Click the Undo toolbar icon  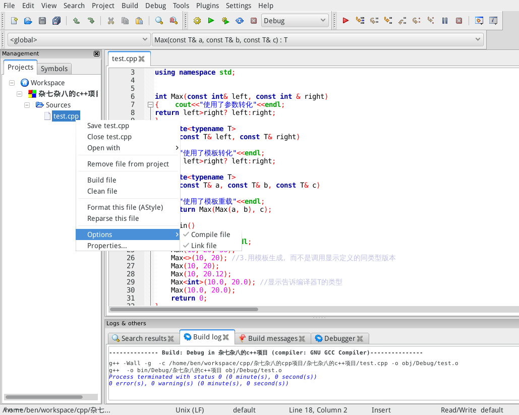click(x=77, y=21)
